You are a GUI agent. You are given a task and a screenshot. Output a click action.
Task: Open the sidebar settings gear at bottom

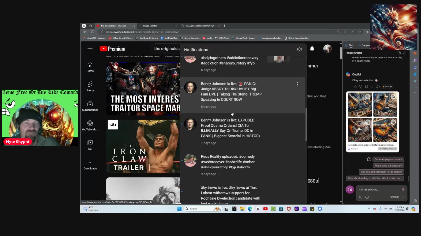coord(415,201)
